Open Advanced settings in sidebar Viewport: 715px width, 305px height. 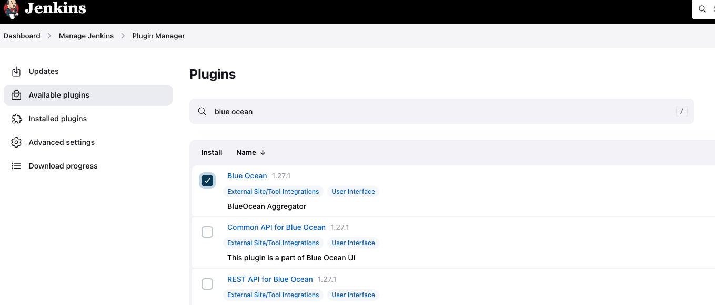[88, 142]
